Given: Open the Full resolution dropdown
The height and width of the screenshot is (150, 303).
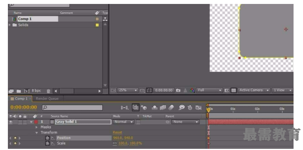Looking at the screenshot, I should 210,90.
